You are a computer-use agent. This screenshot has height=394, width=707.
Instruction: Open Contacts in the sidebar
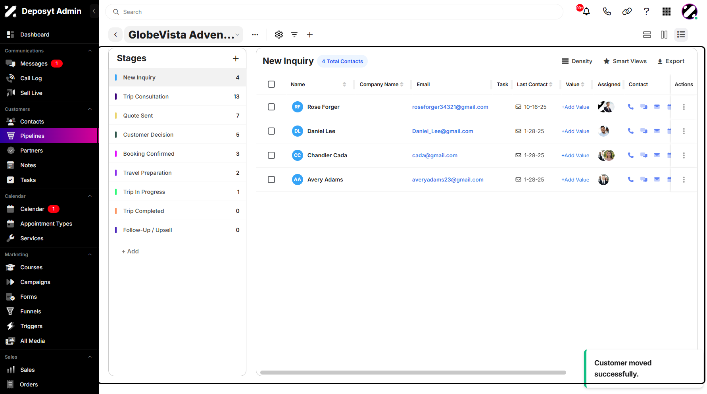(32, 122)
